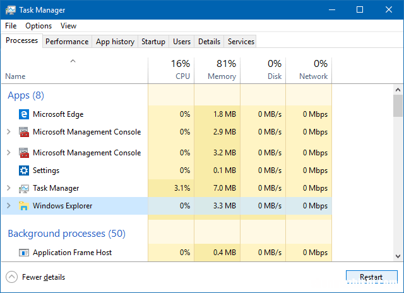Screen dimensions: 404x293
Task: Open the File menu
Action: point(11,26)
